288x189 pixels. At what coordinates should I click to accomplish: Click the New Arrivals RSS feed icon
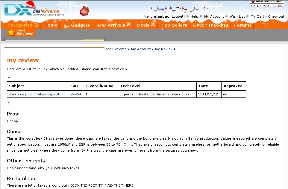(128, 25)
